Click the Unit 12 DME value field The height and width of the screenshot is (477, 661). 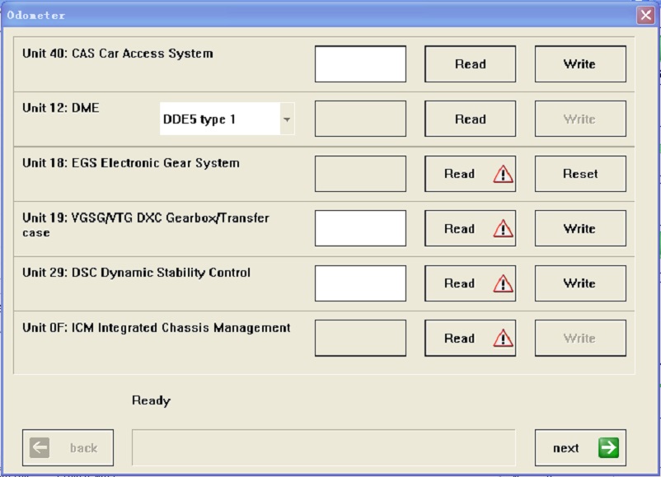click(360, 119)
